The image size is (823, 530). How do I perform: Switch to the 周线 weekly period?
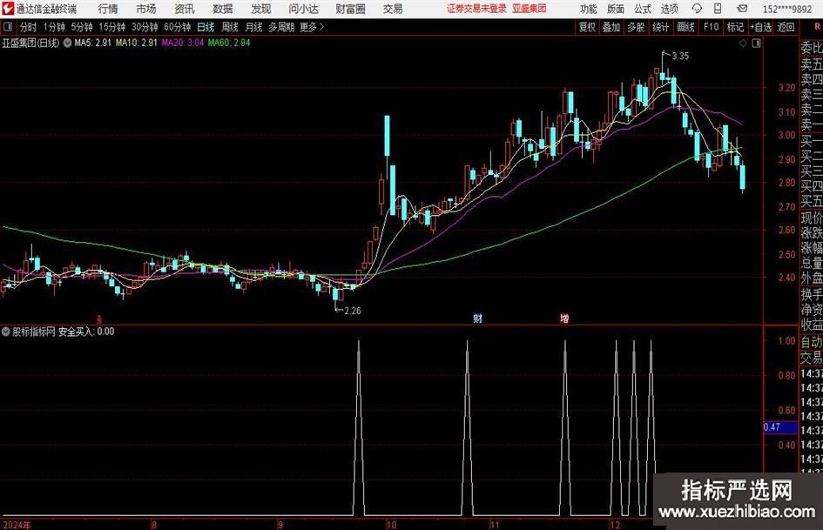coord(230,27)
